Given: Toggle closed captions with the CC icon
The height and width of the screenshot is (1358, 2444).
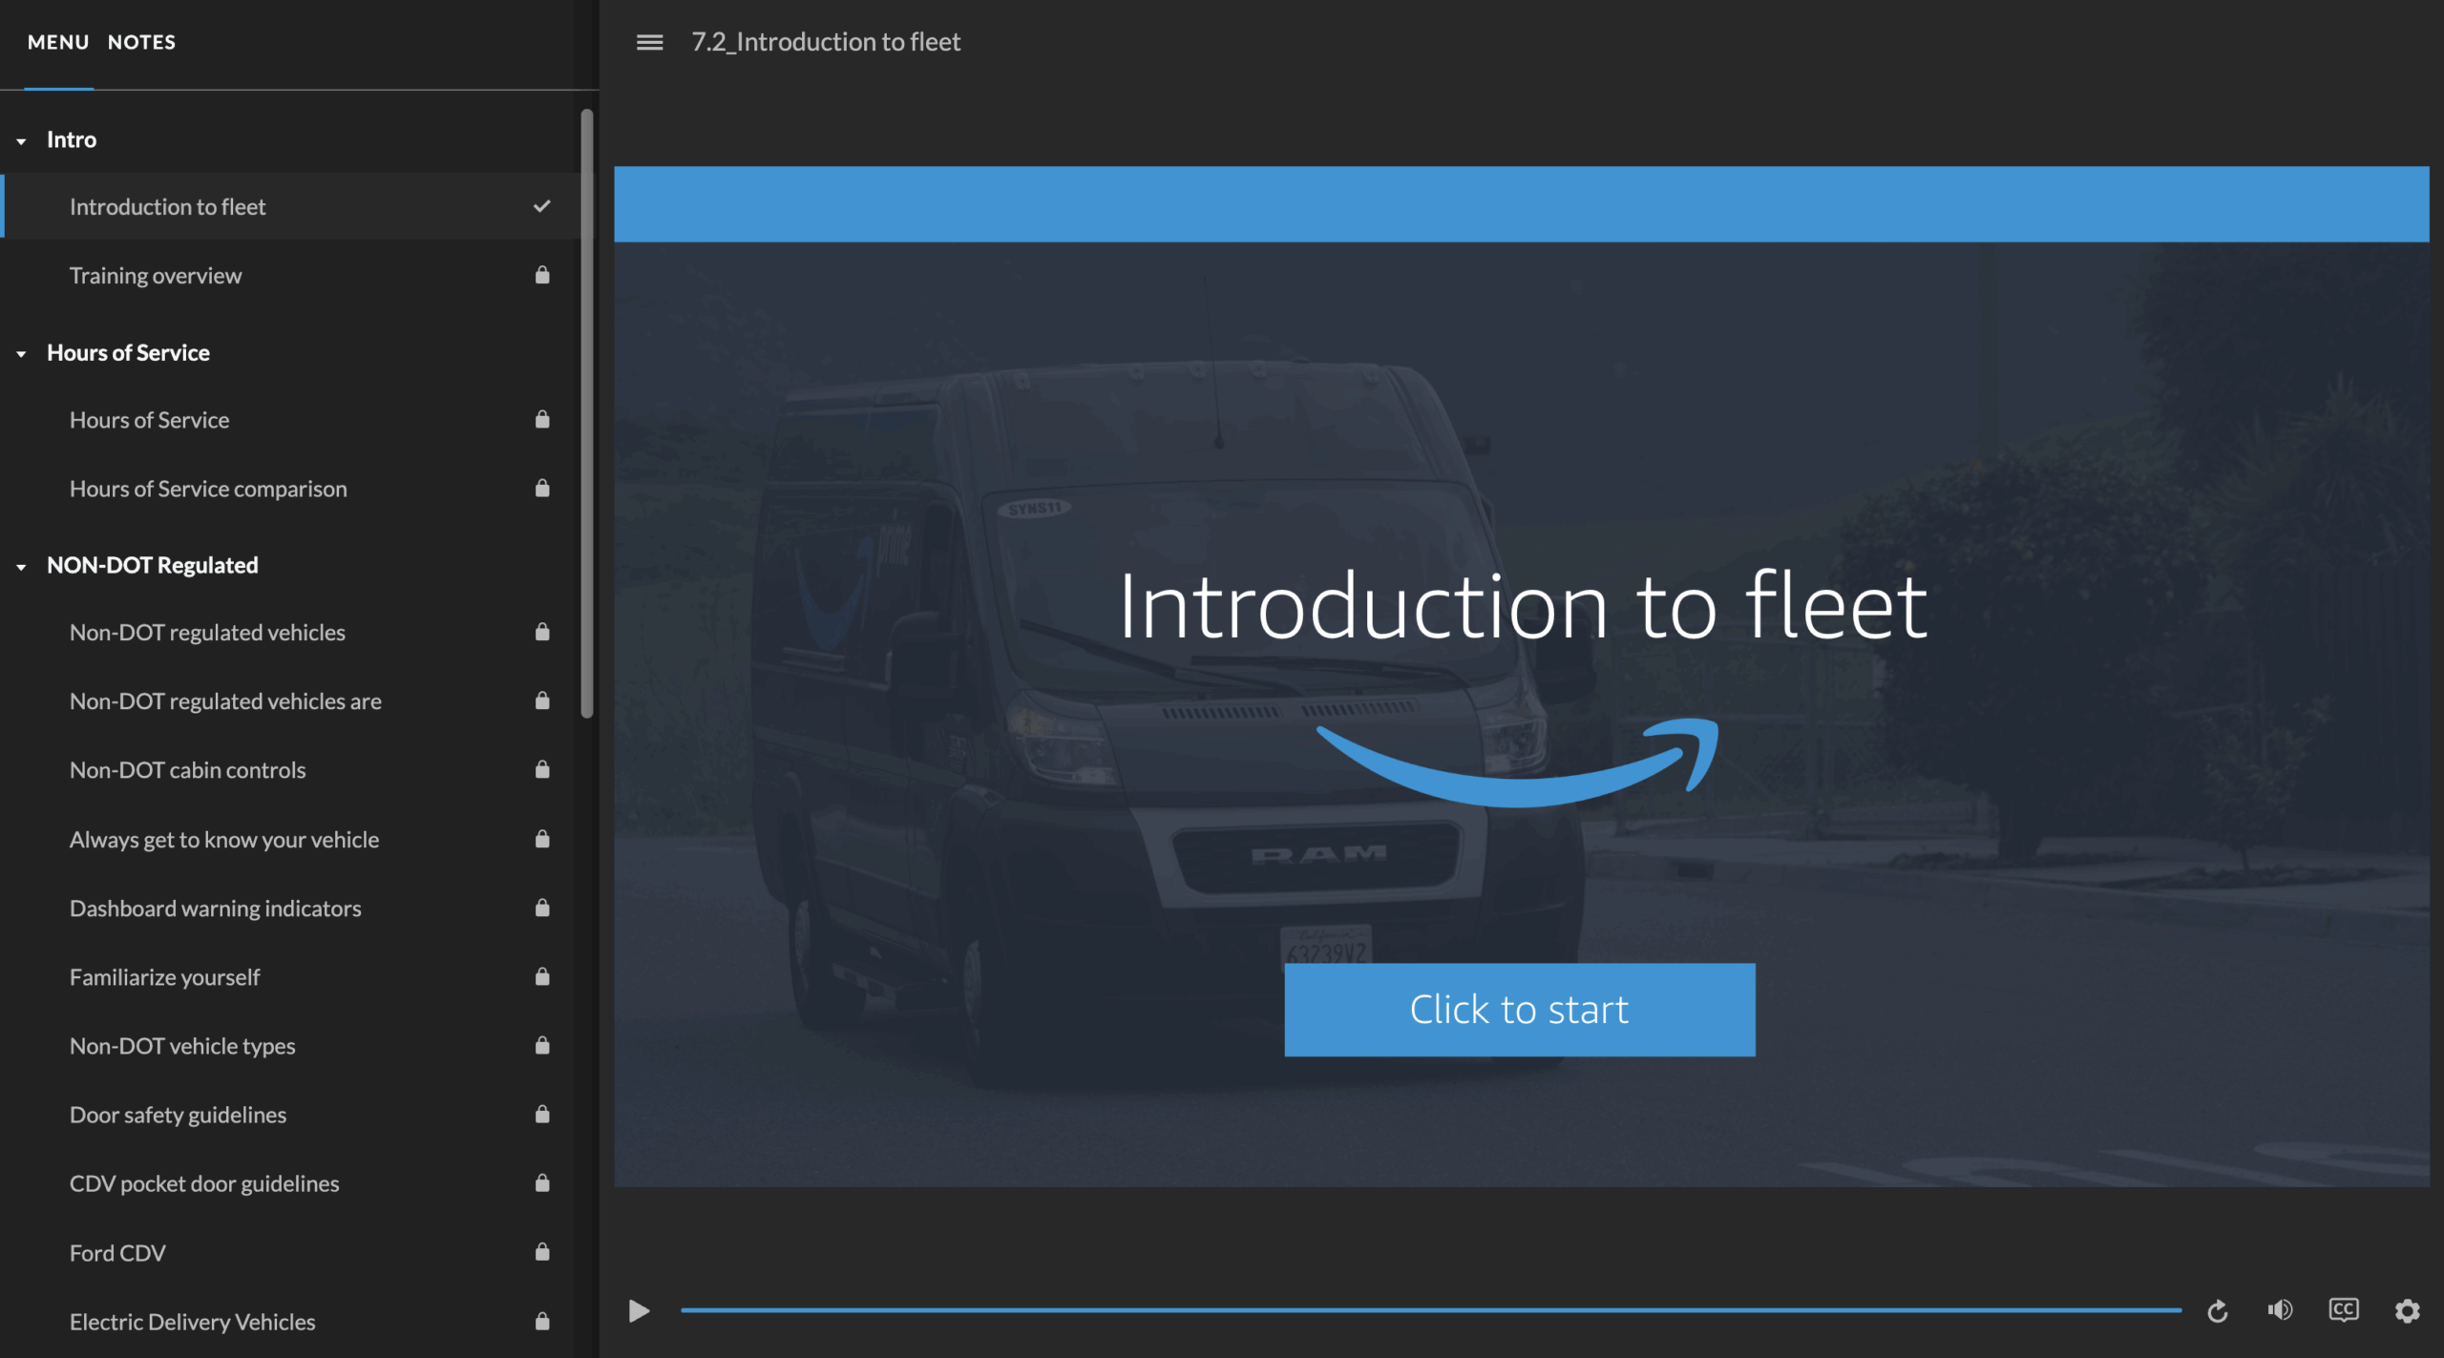Looking at the screenshot, I should click(x=2343, y=1309).
